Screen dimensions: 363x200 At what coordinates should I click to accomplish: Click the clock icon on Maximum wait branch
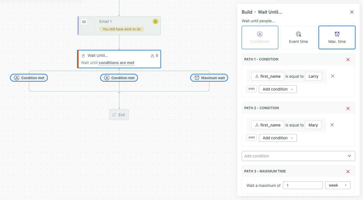coord(197,78)
